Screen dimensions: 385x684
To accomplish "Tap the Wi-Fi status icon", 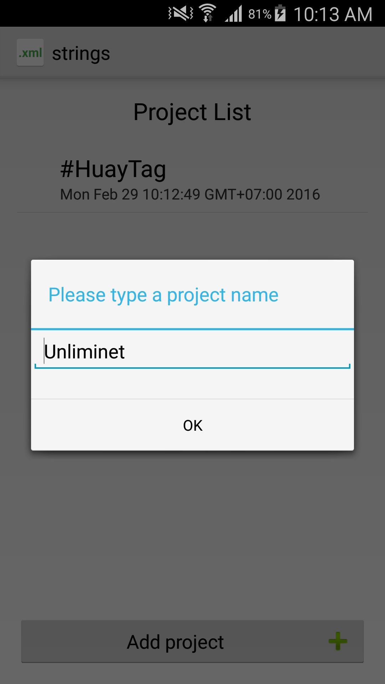I will click(x=207, y=13).
